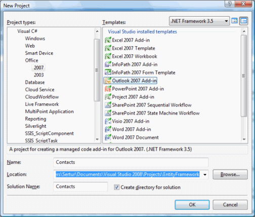
Task: Select Office 2003 project type
Action: coord(39,75)
